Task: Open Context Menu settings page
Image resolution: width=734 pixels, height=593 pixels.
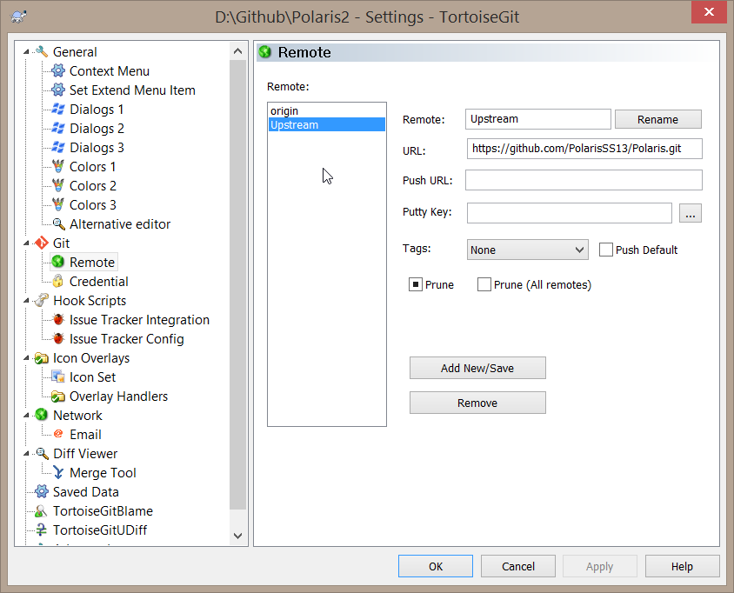Action: click(109, 71)
